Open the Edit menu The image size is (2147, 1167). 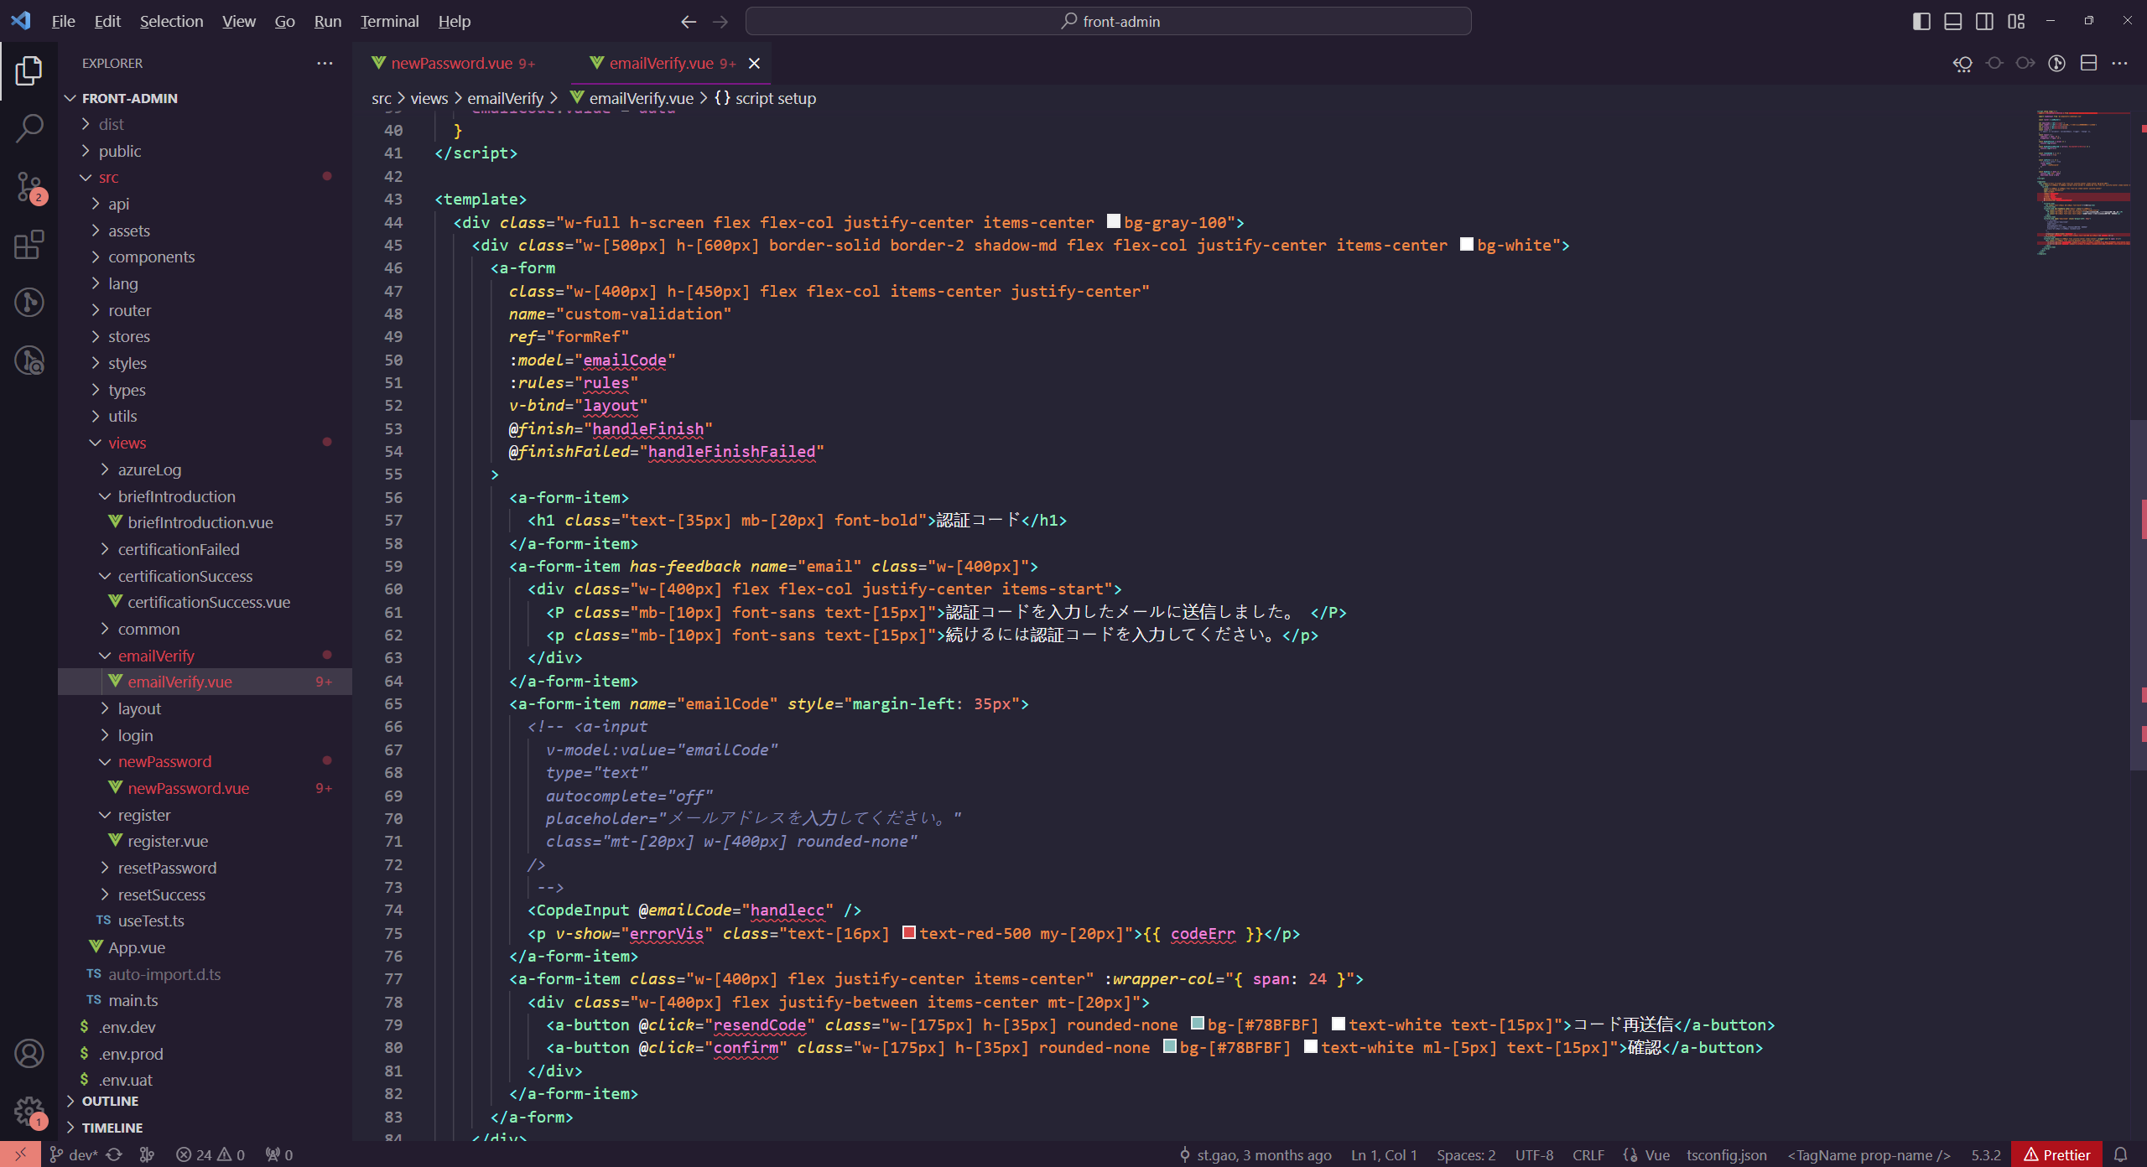tap(107, 22)
